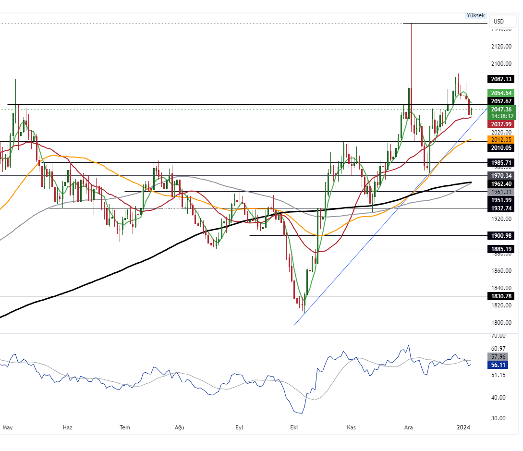Click the 1900.98 horizontal line label
This screenshot has height=451, width=523.
click(500, 235)
